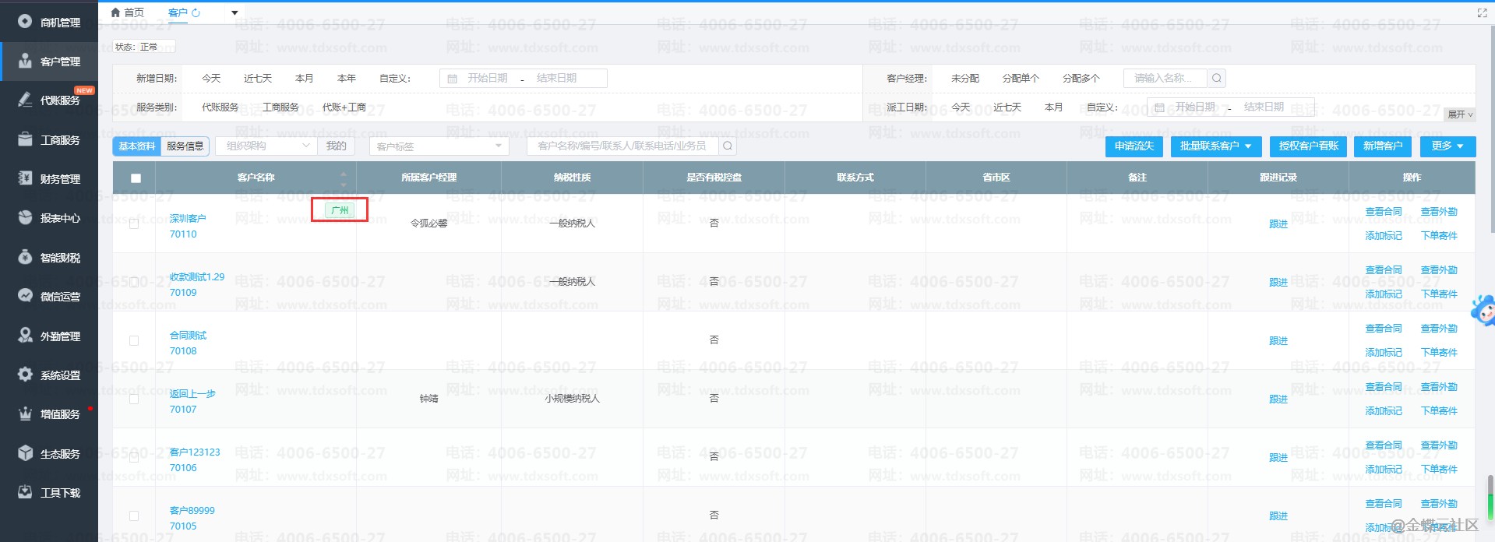Toggle the select-all checkbox in table header
Viewport: 1495px width, 542px height.
(136, 178)
